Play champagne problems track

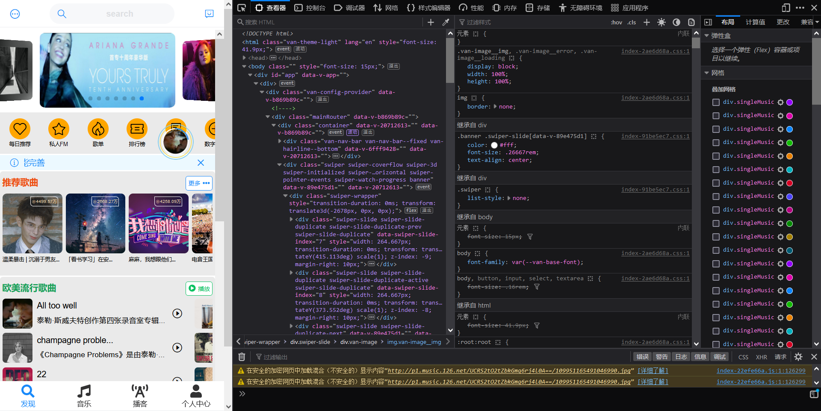177,347
